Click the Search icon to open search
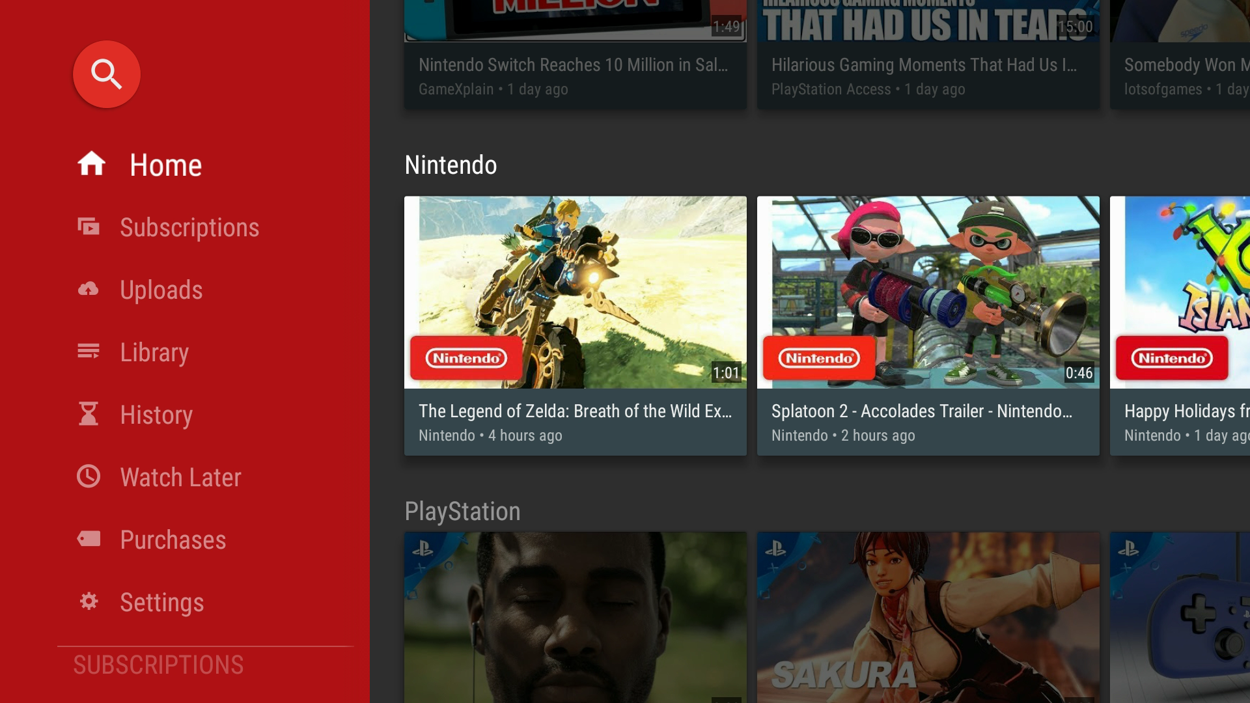1250x703 pixels. pyautogui.click(x=107, y=74)
